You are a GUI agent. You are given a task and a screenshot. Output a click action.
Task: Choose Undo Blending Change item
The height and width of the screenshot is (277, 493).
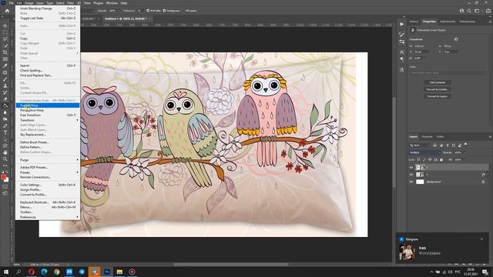point(48,8)
